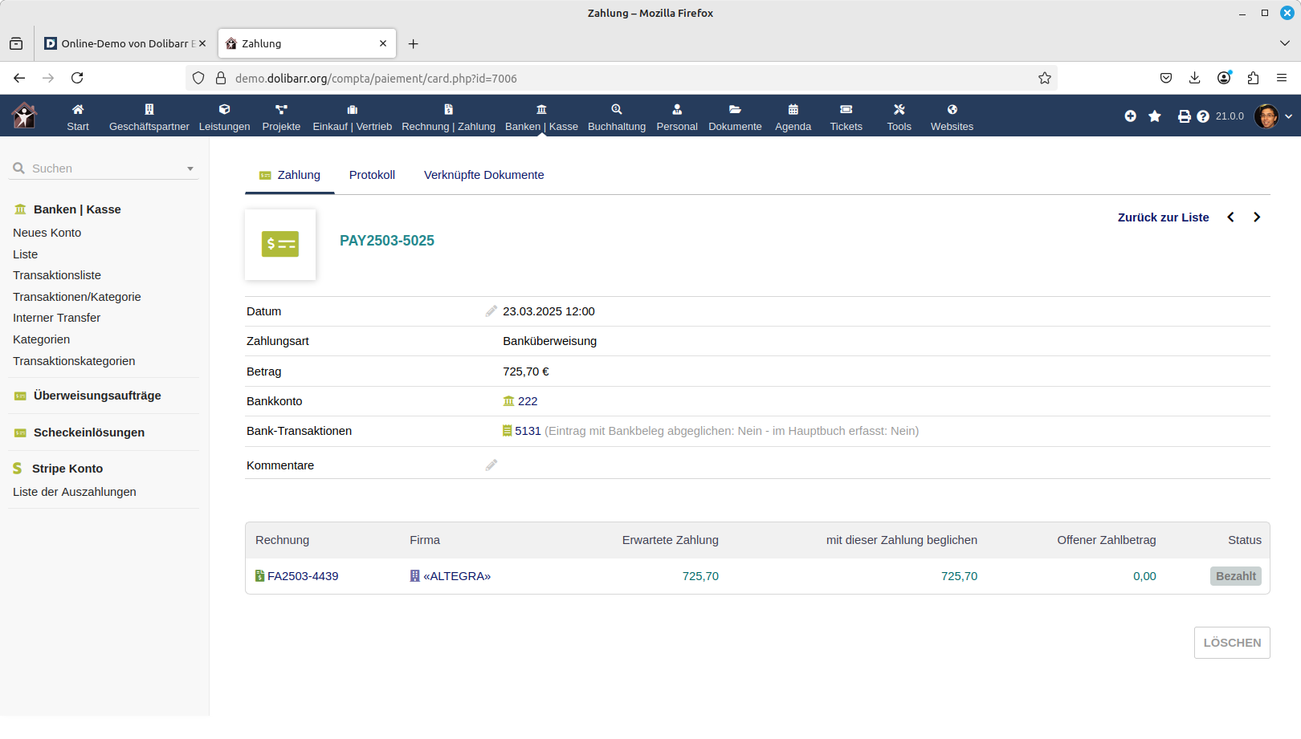1301x739 pixels.
Task: Open Leistungen module icon
Action: point(224,109)
